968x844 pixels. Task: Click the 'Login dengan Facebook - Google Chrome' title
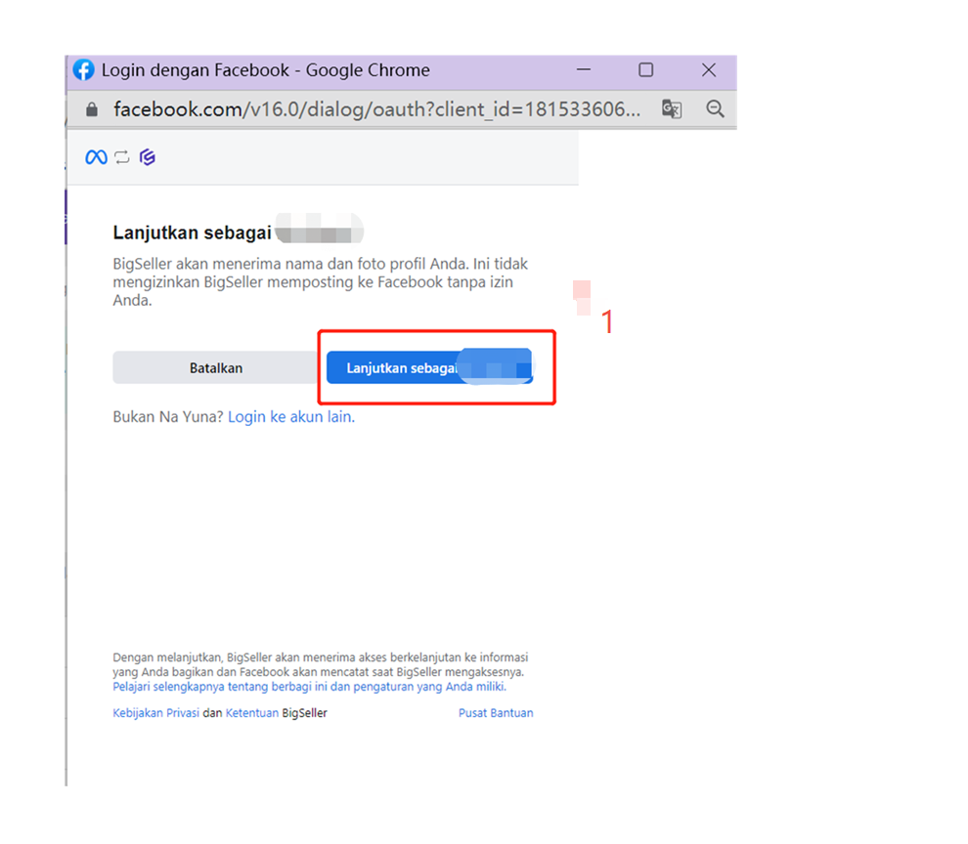(265, 70)
